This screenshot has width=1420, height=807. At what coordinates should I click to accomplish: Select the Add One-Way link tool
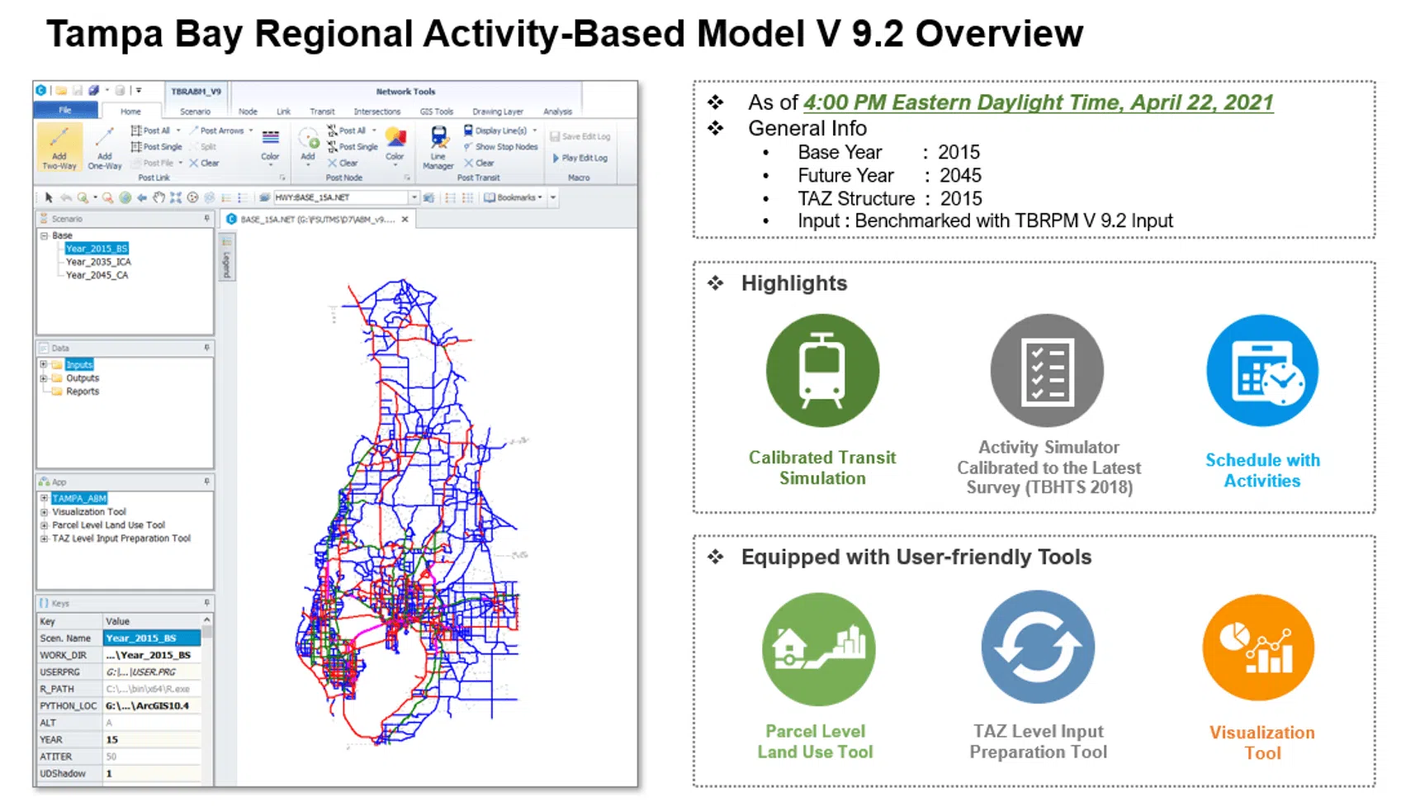click(x=104, y=147)
